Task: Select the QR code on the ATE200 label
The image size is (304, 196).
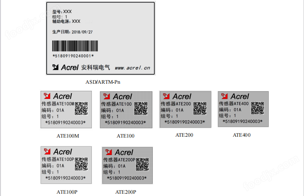Action: tap(200, 109)
